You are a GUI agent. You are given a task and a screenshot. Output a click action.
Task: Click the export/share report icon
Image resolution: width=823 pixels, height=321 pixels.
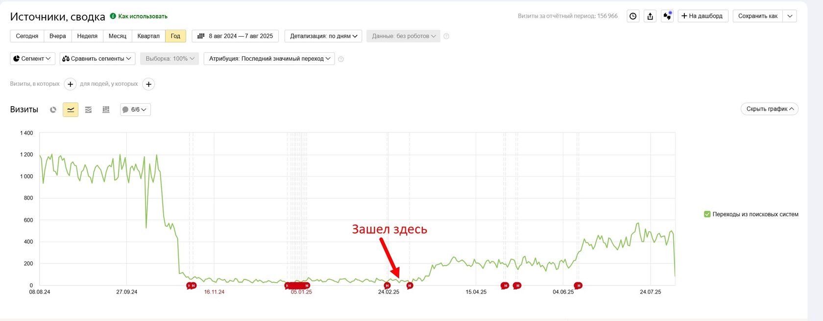650,16
